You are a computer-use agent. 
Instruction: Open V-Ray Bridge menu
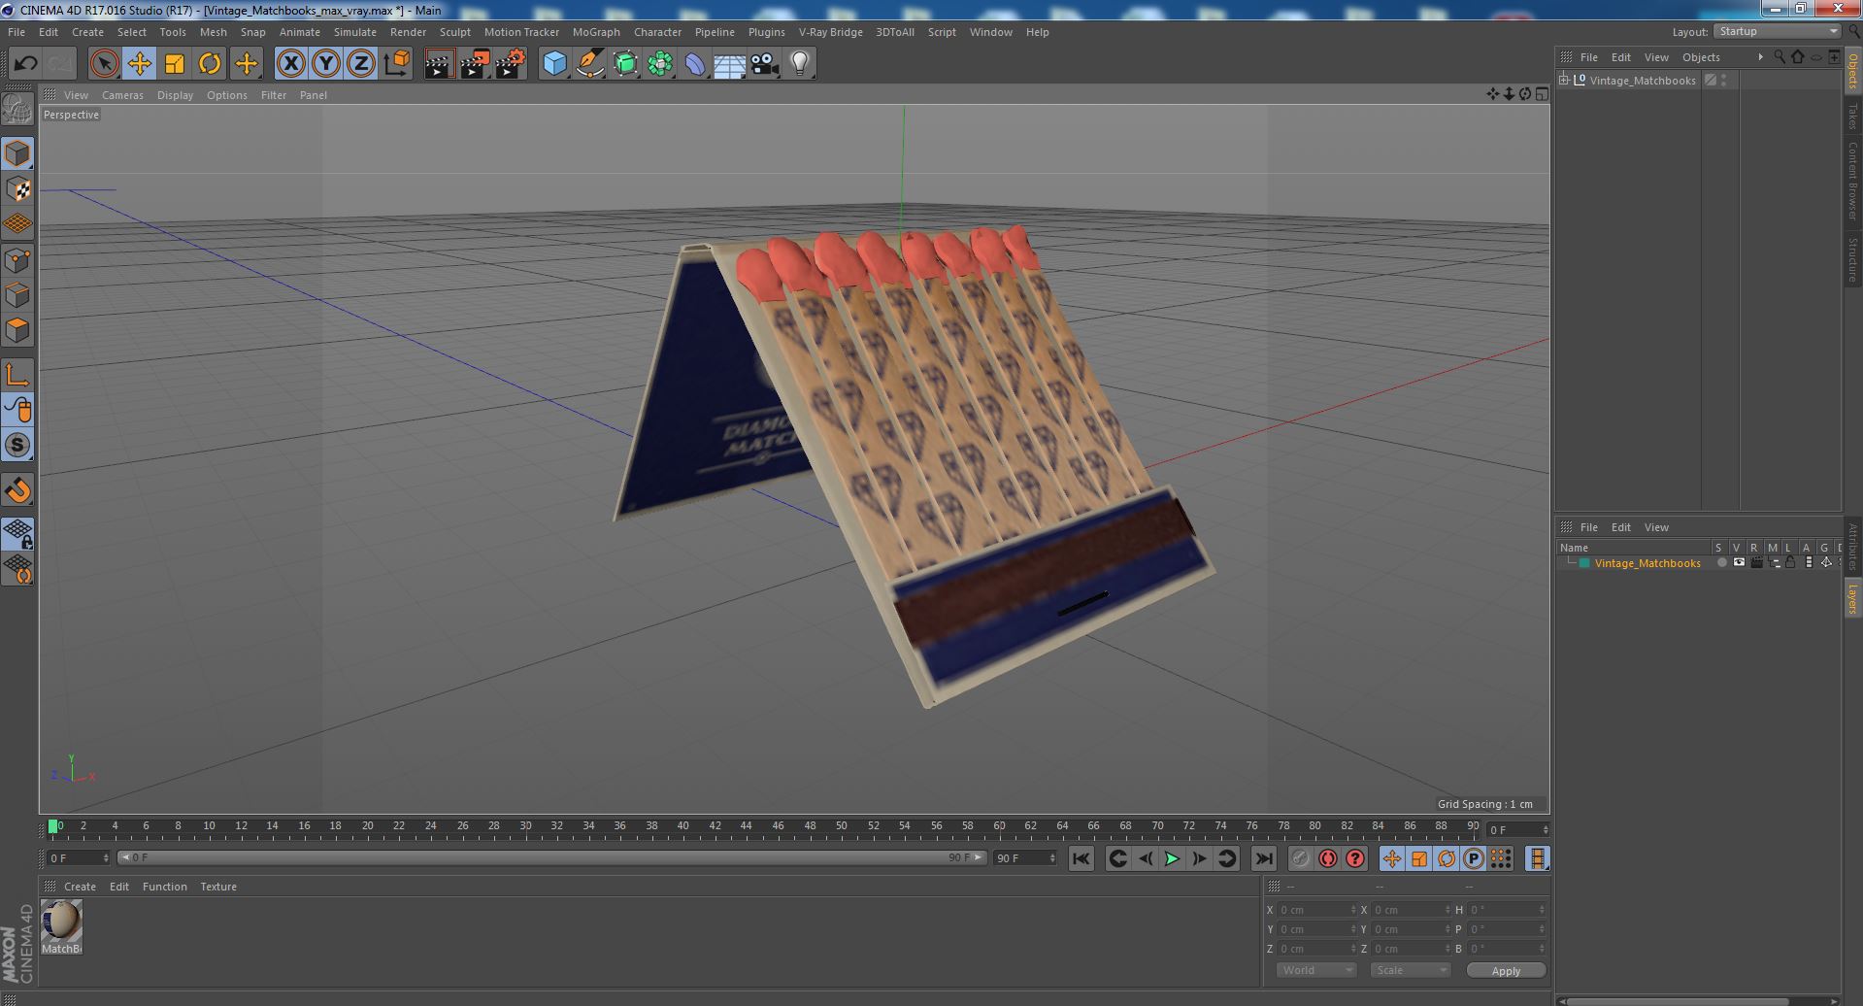click(x=830, y=32)
